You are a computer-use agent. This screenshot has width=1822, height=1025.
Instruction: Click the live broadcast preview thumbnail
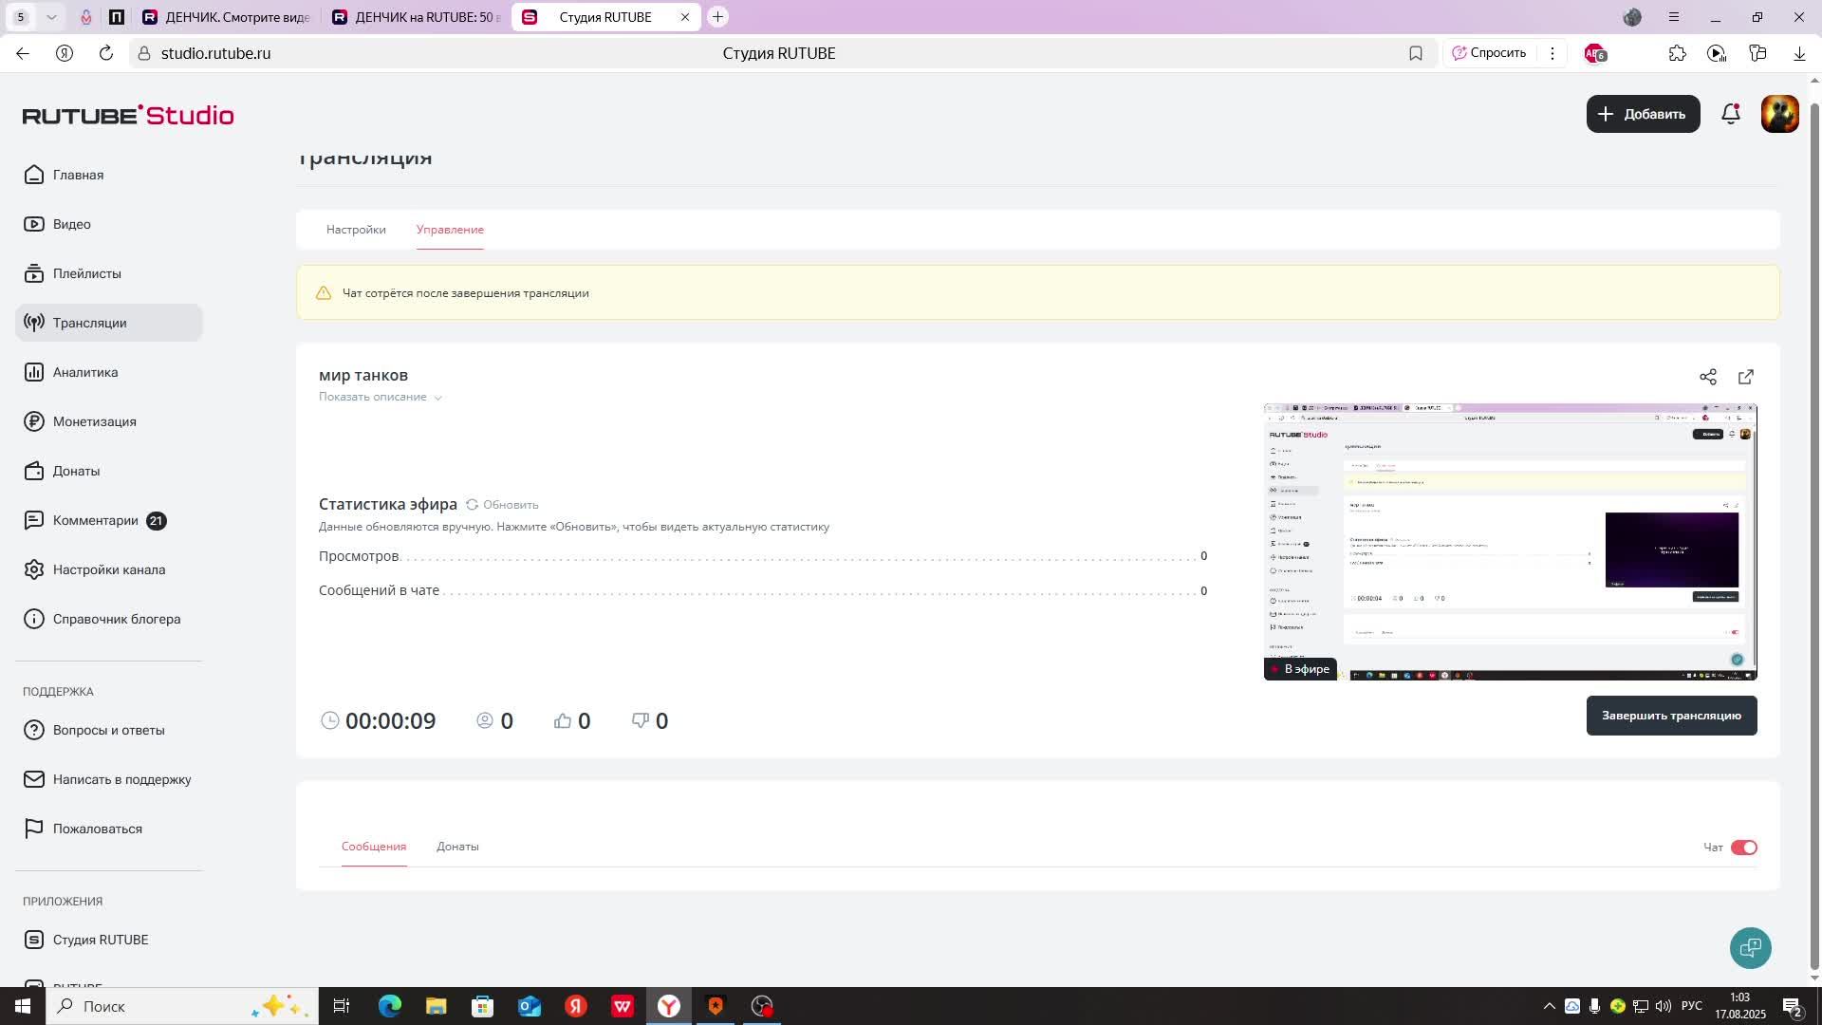[x=1510, y=541]
